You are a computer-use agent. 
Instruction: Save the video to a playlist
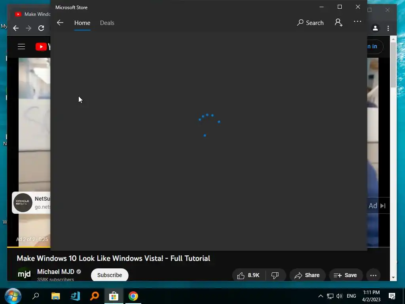coord(345,275)
